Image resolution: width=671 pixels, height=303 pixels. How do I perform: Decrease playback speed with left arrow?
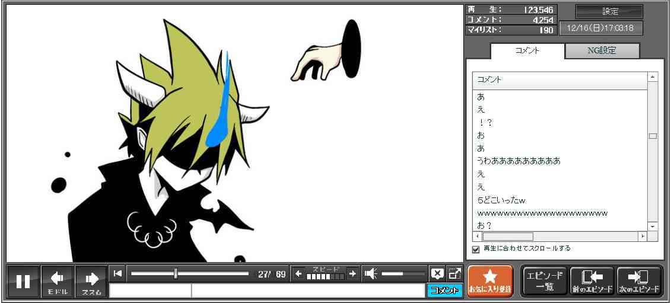pos(298,273)
